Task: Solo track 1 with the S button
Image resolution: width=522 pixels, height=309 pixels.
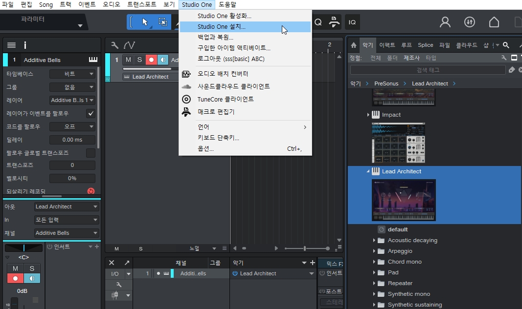Action: point(139,60)
